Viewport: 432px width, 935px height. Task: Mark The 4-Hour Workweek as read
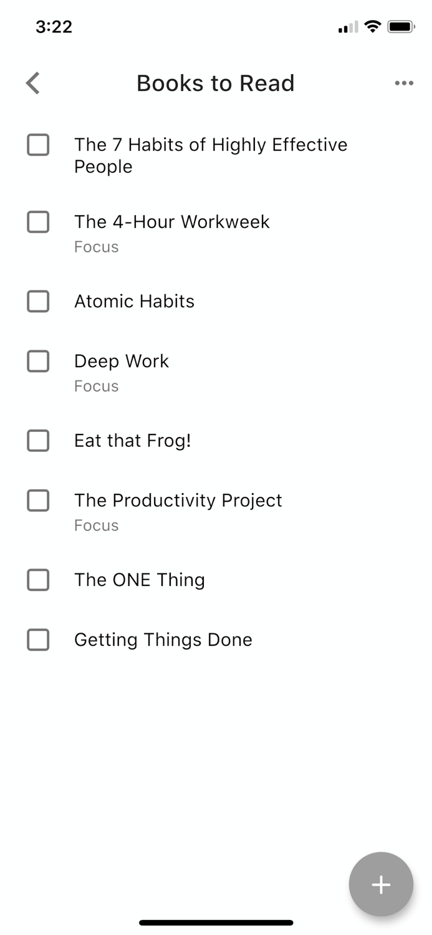[38, 222]
